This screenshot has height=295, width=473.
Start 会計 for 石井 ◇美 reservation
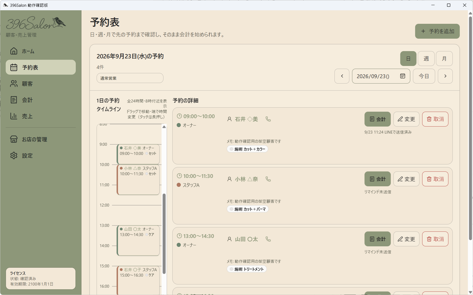point(377,119)
